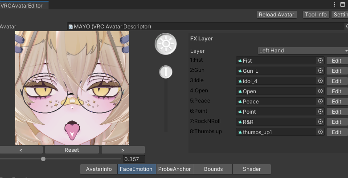Click Edit for the RockNRoll gesture
This screenshot has height=178, width=348.
pyautogui.click(x=336, y=122)
